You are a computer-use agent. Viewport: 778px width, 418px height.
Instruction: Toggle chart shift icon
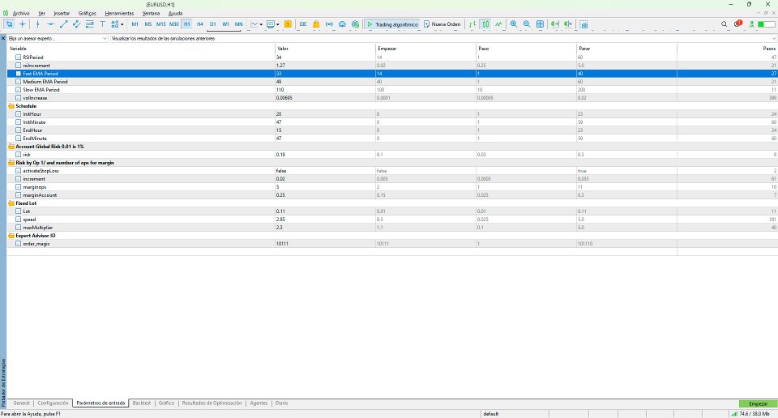[568, 23]
